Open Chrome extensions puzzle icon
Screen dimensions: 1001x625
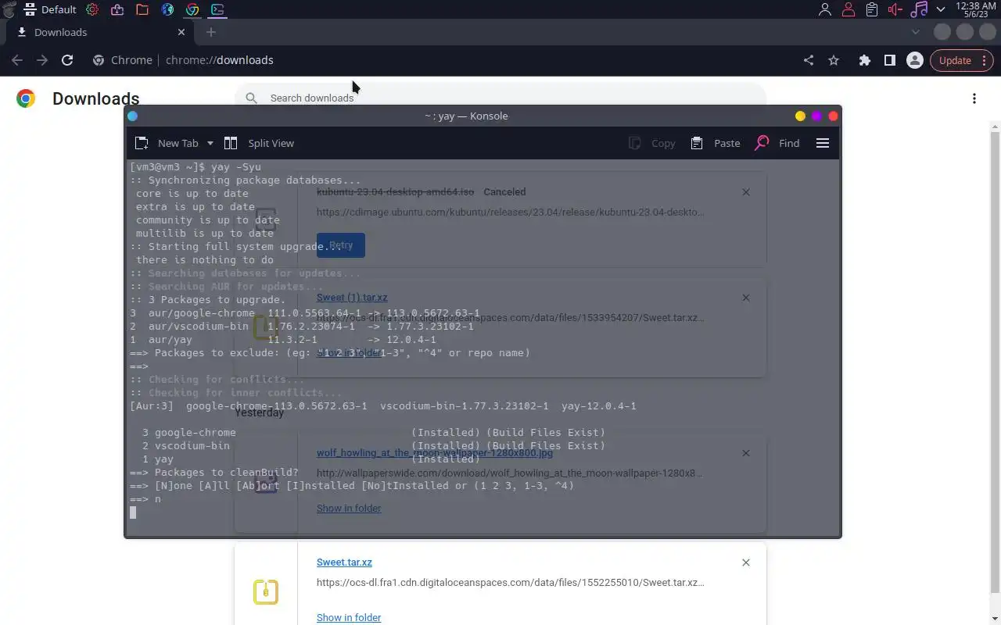(864, 60)
